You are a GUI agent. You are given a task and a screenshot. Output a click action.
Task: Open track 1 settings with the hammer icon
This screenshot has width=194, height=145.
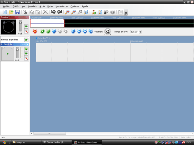(x=26, y=58)
